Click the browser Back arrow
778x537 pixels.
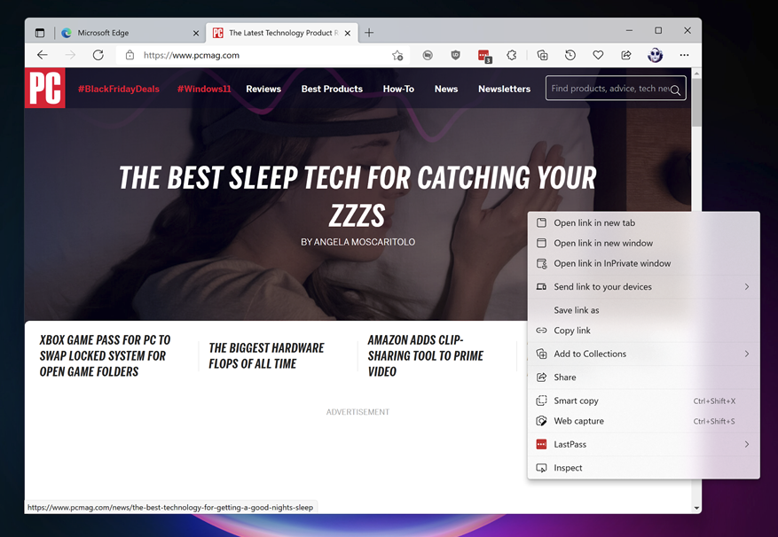click(x=43, y=55)
